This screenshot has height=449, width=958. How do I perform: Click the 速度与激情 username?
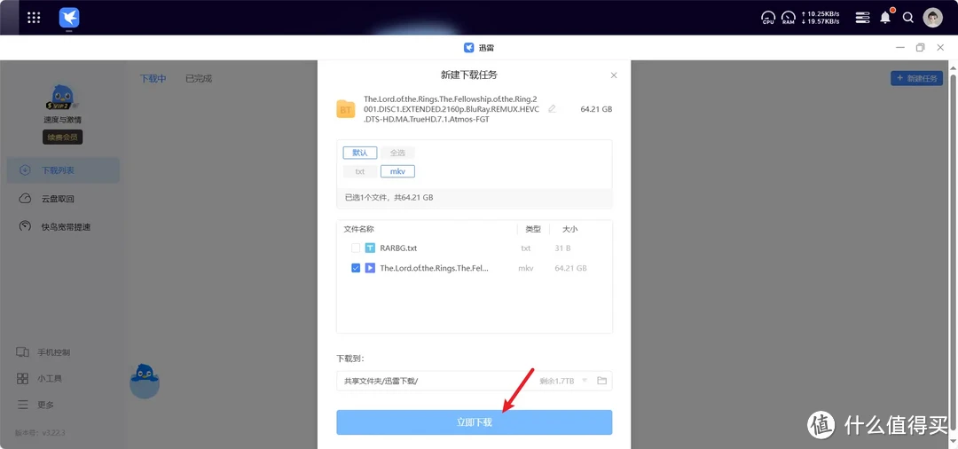(62, 120)
